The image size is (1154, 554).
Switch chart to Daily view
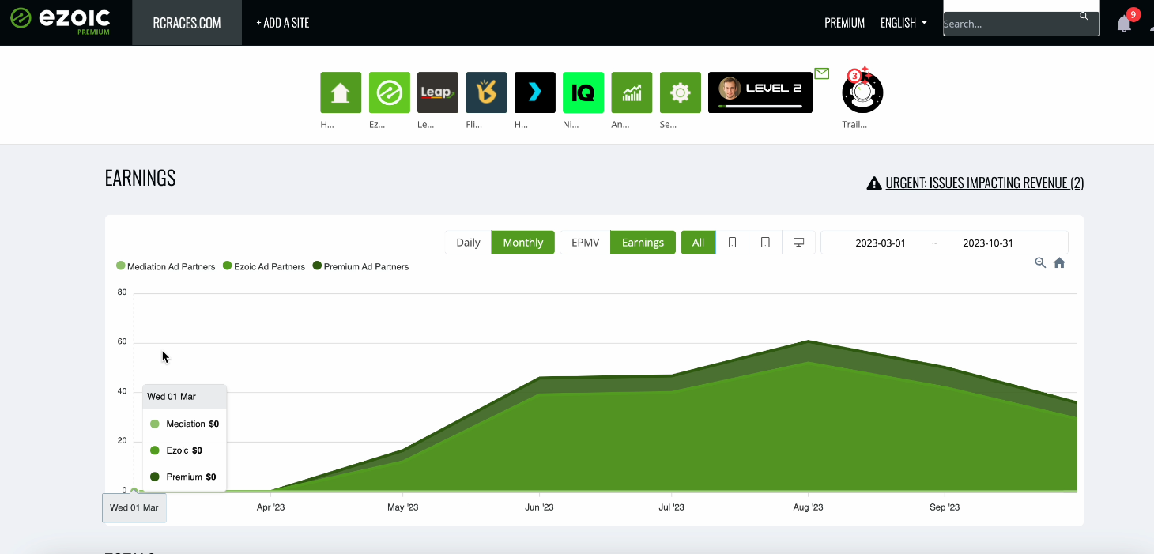click(468, 243)
